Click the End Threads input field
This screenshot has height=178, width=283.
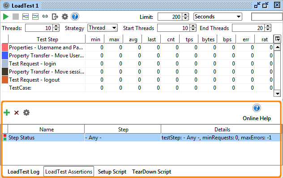[x=249, y=28]
